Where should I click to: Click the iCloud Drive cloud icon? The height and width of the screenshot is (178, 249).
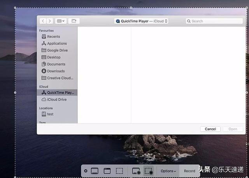44,99
